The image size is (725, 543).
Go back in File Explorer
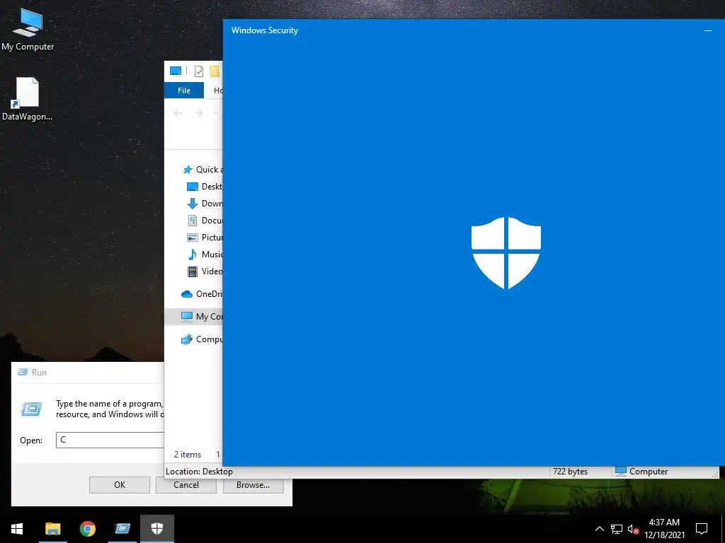click(x=178, y=113)
